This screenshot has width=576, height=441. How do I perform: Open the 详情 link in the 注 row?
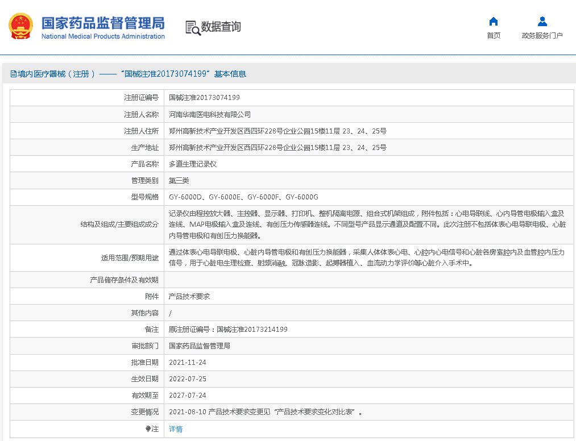(176, 429)
